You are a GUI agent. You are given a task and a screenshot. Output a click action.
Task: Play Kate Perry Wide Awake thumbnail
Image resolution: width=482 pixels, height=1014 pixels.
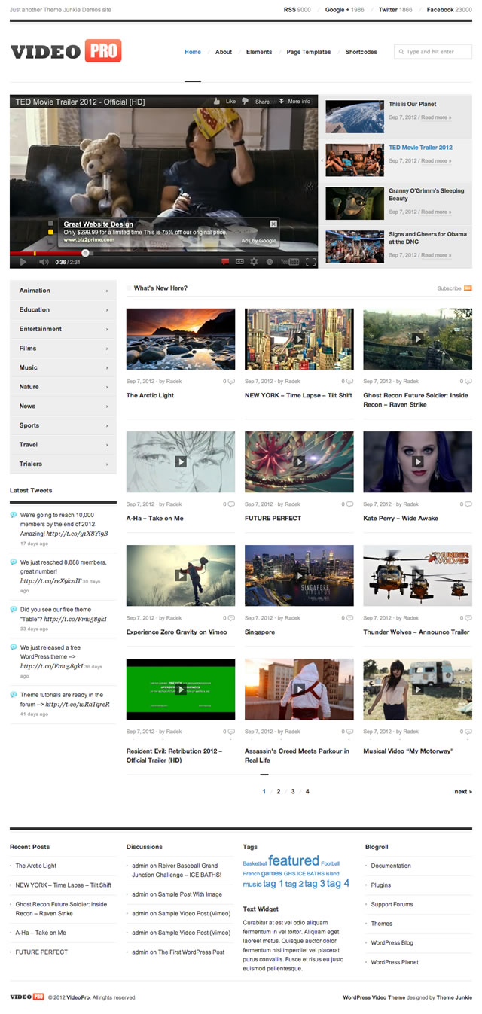(x=417, y=461)
